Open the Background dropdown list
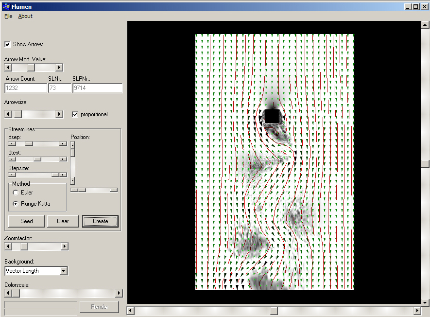 pos(64,271)
